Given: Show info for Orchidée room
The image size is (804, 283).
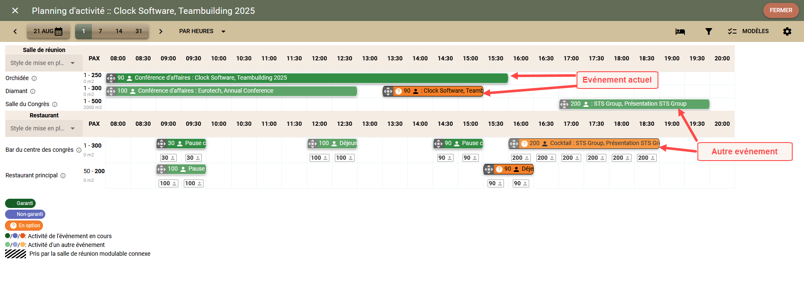Looking at the screenshot, I should pyautogui.click(x=34, y=78).
